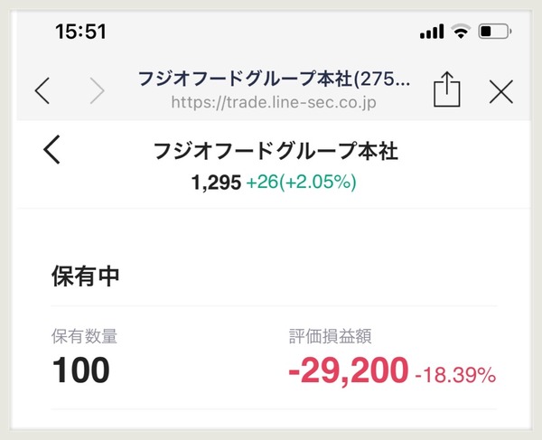
Task: Tap the page header フジオフードグループ本社
Action: click(x=276, y=151)
